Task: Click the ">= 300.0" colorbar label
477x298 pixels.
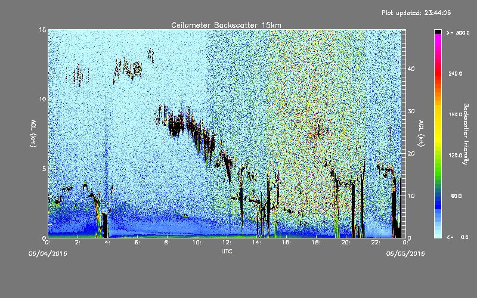Action: [x=458, y=33]
